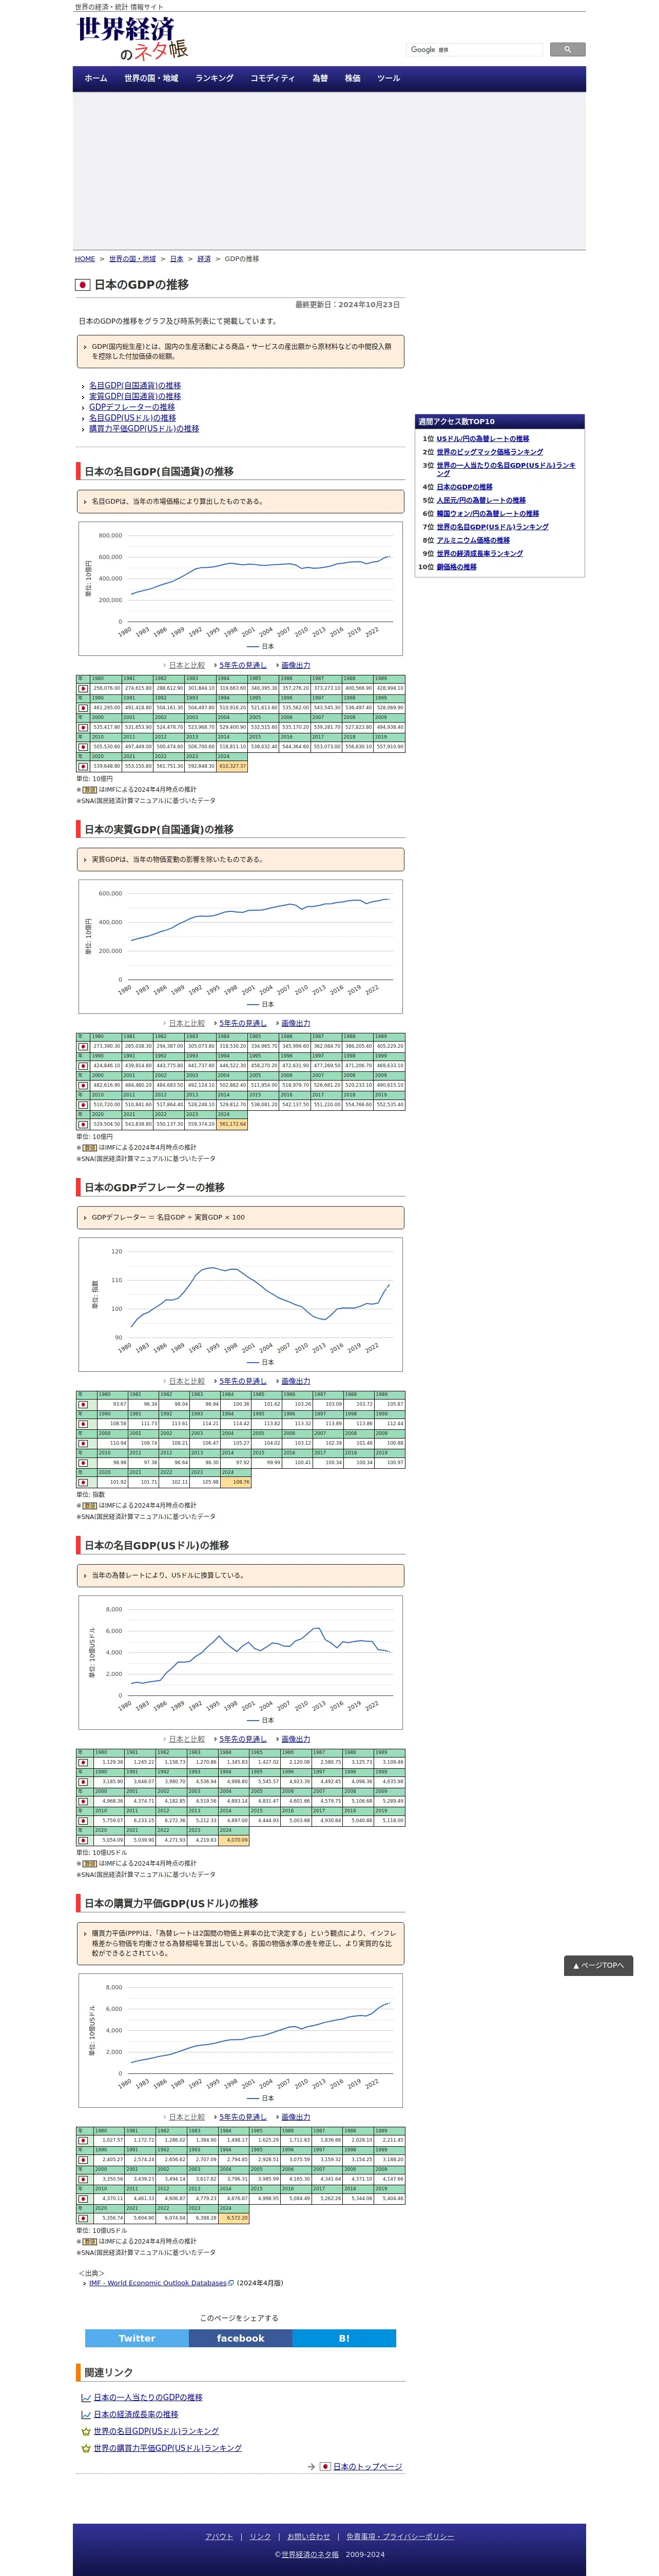Screen dimensions: 659x2576
Task: Click 経済 in the breadcrumb
Action: [x=204, y=259]
